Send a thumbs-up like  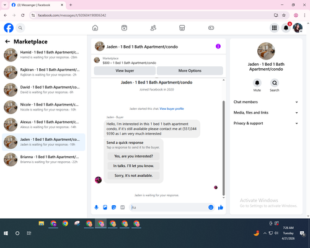pyautogui.click(x=221, y=207)
